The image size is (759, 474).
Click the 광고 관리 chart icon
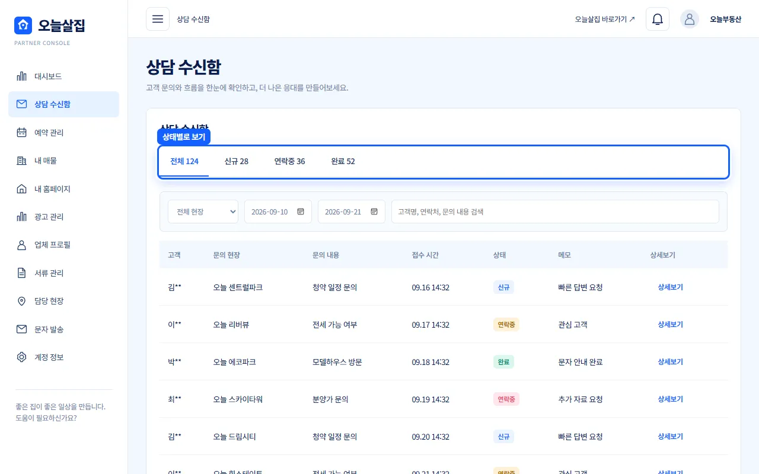pos(22,217)
